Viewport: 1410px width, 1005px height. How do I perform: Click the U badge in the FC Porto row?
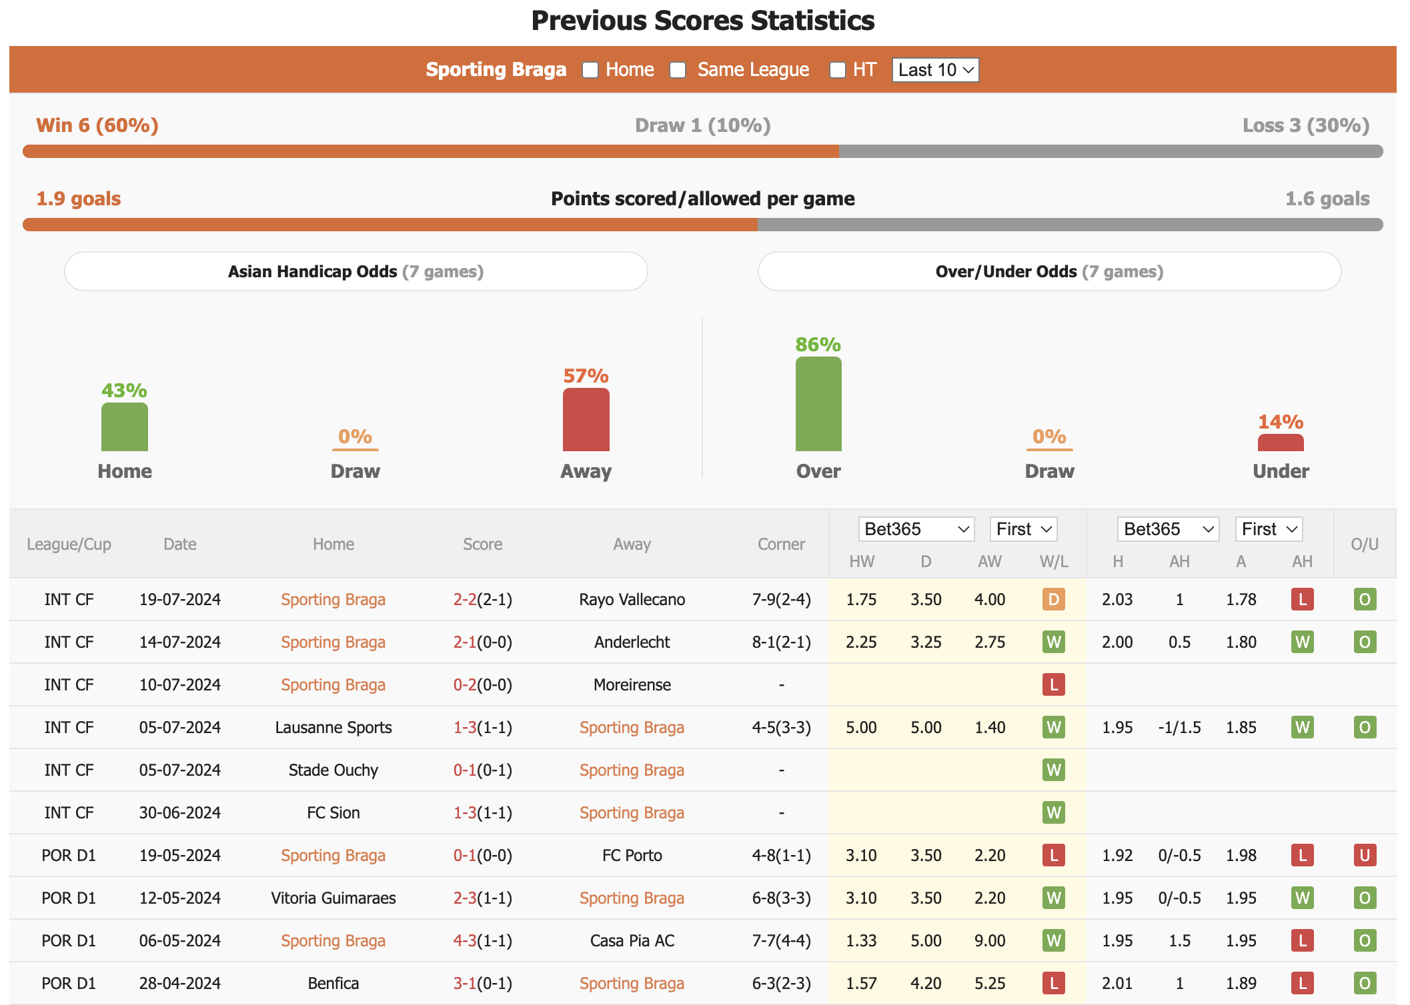[x=1365, y=855]
